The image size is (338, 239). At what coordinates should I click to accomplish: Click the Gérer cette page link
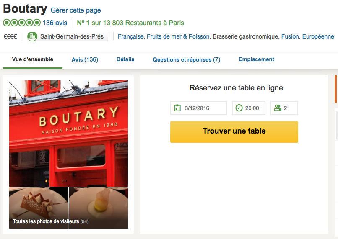coord(75,10)
